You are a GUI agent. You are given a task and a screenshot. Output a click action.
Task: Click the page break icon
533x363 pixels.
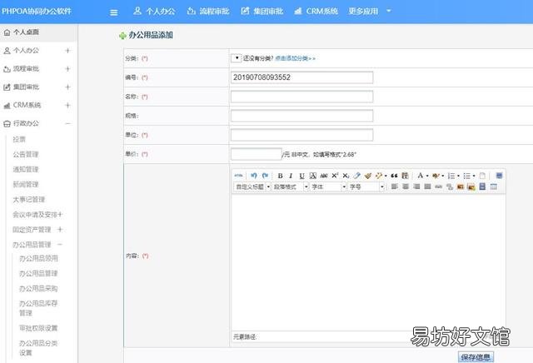[x=482, y=186]
